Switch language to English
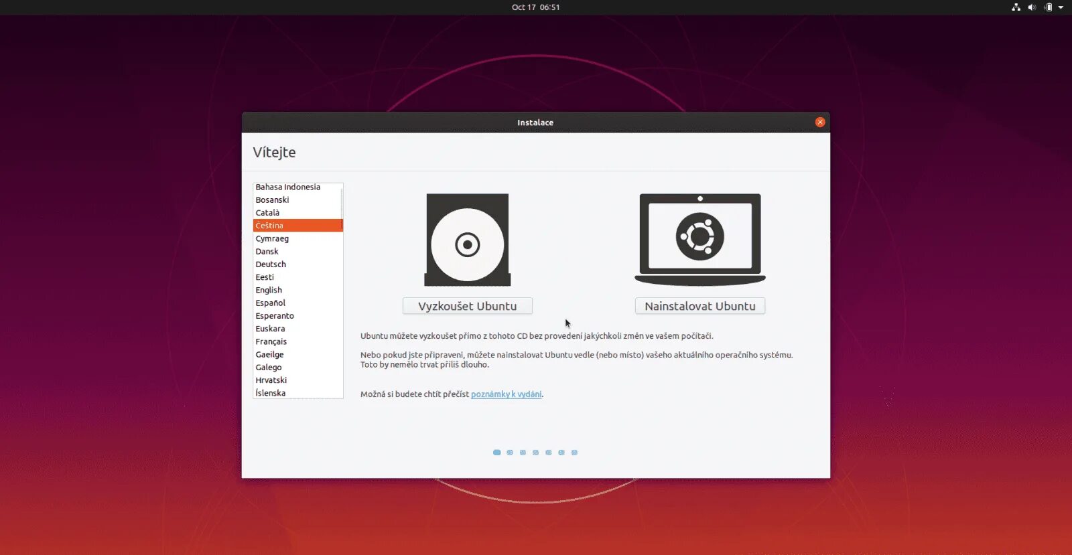 (297, 290)
